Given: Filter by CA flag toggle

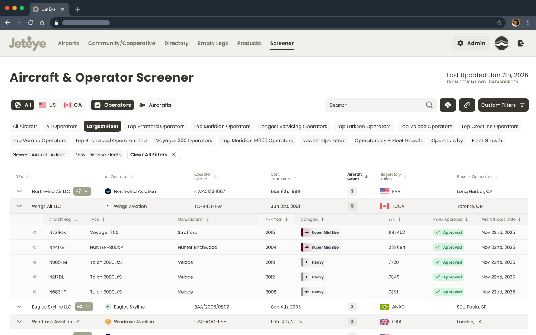Looking at the screenshot, I should point(73,105).
